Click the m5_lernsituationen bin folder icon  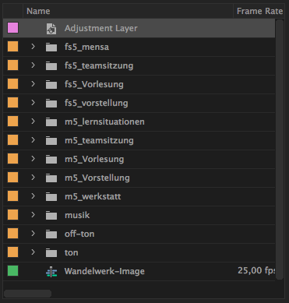click(x=51, y=122)
